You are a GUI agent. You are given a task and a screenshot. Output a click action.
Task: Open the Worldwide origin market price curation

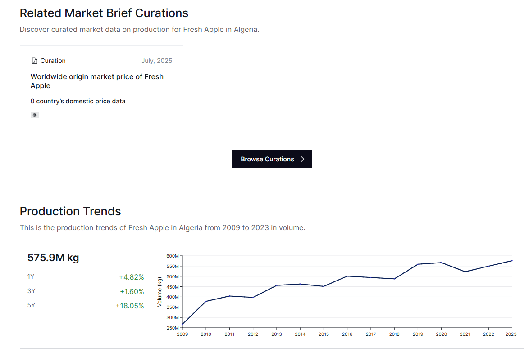(97, 81)
